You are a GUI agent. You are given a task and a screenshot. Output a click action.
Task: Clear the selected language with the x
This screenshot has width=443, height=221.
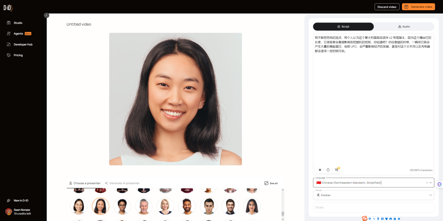click(x=427, y=183)
